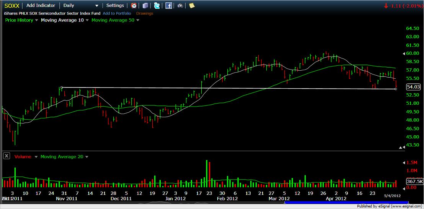The image size is (424, 209).
Task: Click the Moving Average 20 label
Action: 62,157
